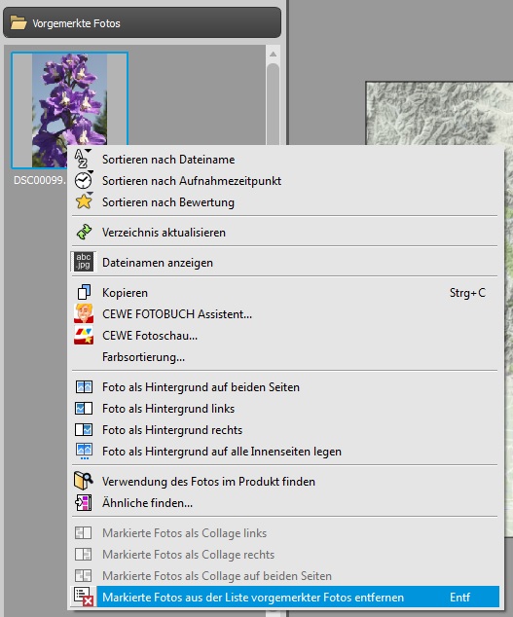Select the DSC00099 purple flower thumbnail

click(69, 110)
